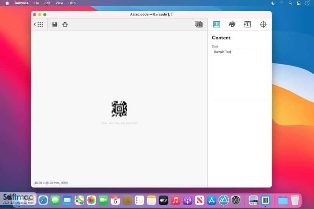Open Control Center in menu bar
Image resolution: width=314 pixels, height=209 pixels.
[x=298, y=3]
